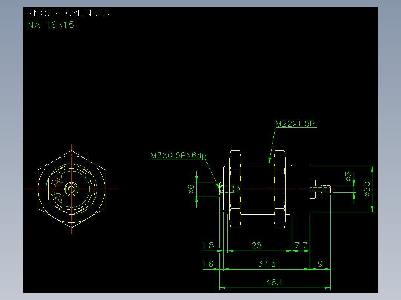Click the 1.6 dimension text

[208, 264]
